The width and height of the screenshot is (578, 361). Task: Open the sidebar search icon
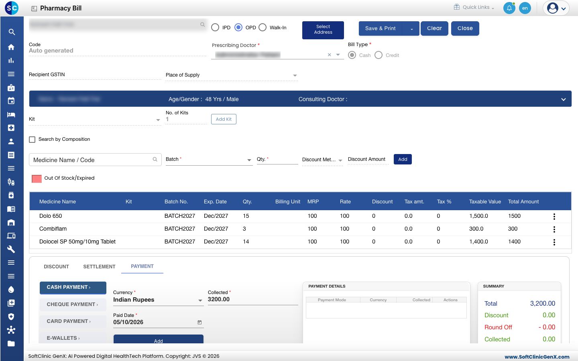[x=12, y=32]
